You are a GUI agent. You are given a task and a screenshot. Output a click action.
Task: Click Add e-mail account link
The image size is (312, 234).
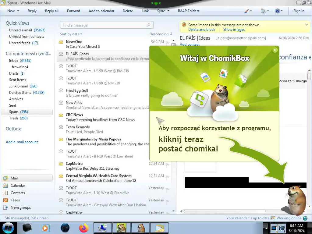coord(22,142)
